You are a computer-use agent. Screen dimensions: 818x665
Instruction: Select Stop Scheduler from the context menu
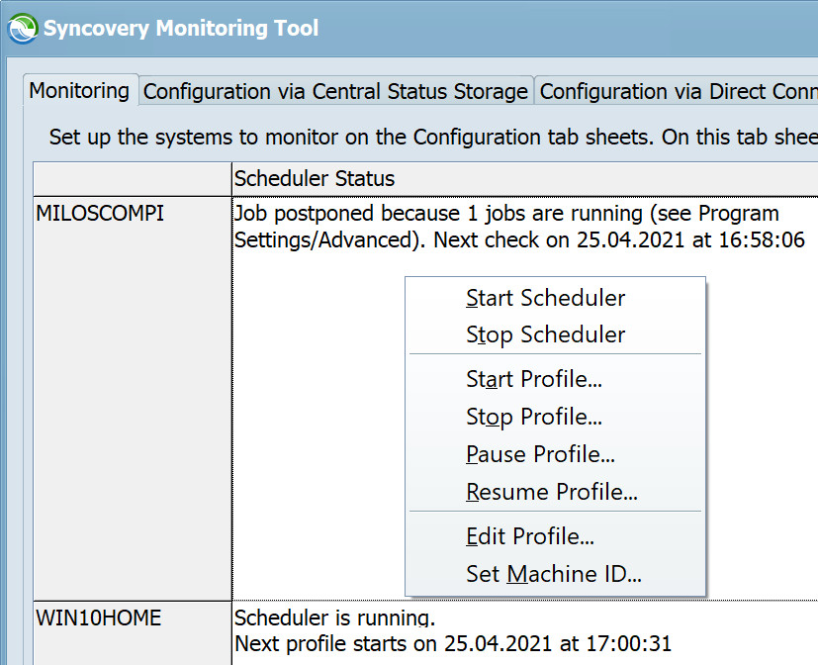543,334
